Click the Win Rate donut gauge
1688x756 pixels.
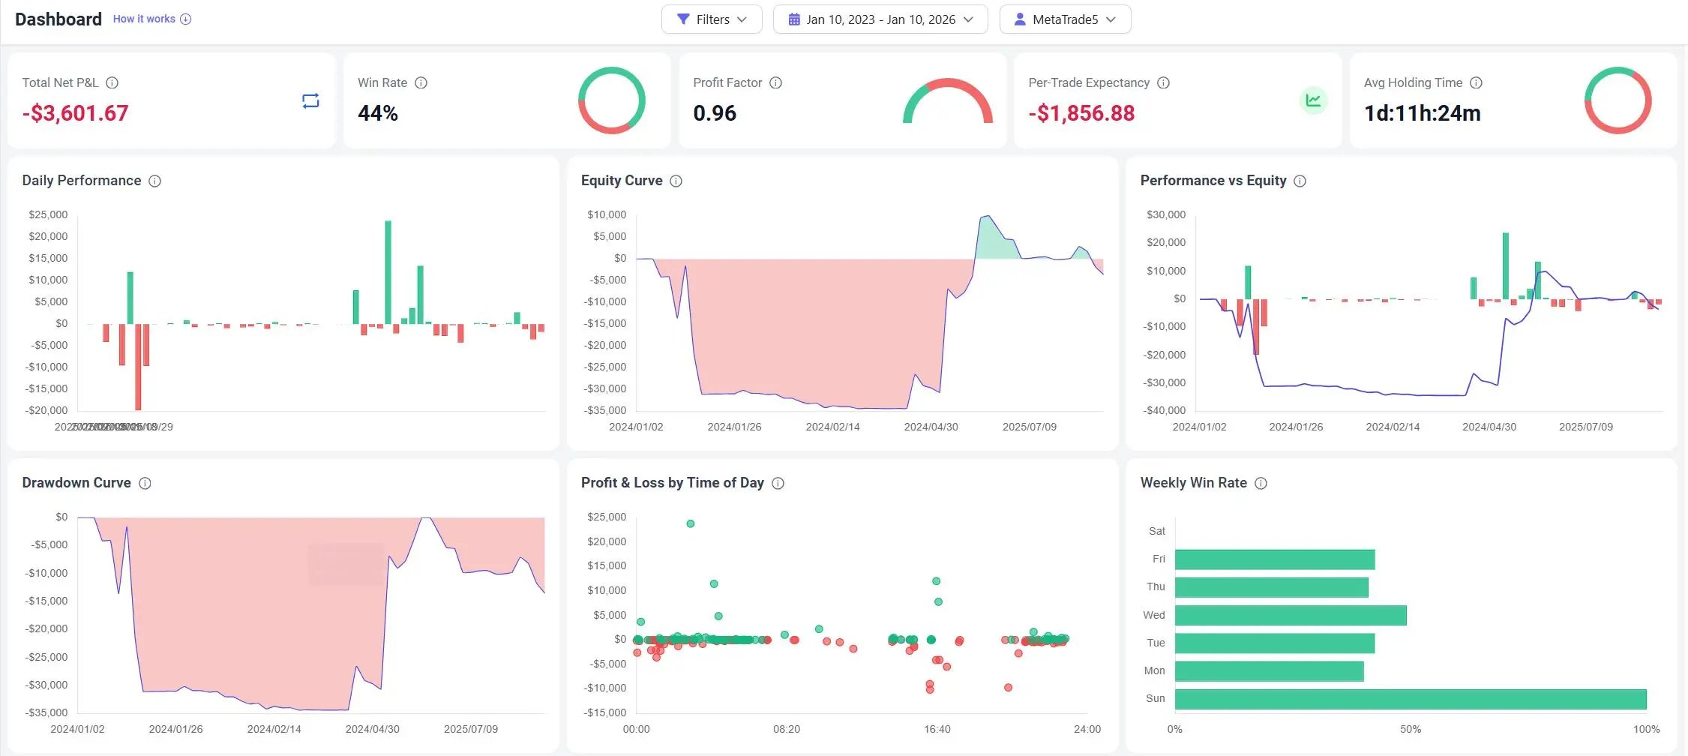612,100
